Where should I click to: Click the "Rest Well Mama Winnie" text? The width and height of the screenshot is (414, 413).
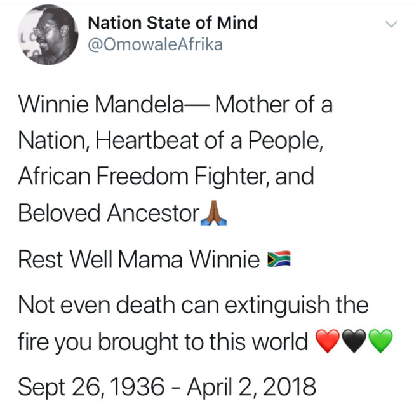point(138,259)
